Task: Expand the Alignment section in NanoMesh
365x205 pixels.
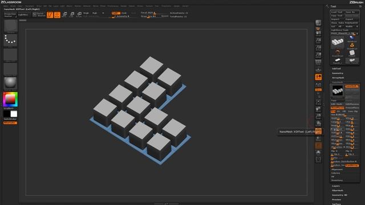Action: pyautogui.click(x=337, y=170)
